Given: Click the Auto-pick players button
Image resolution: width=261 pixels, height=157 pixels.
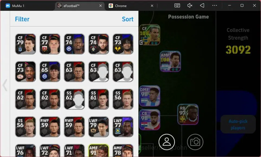Looking at the screenshot, I should click(238, 124).
